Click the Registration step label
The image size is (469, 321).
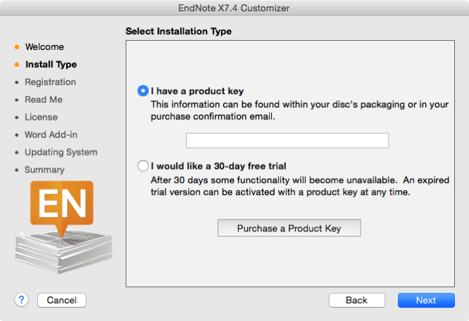50,82
